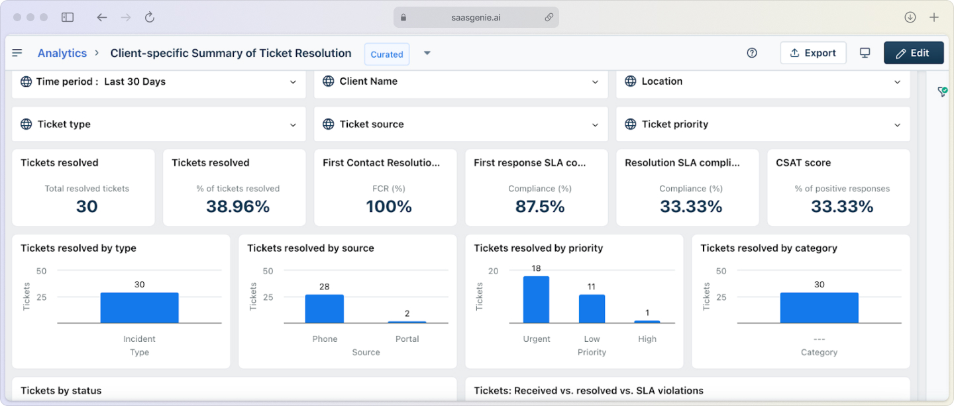Click the filter icon on the right edge
The width and height of the screenshot is (954, 406).
(x=942, y=91)
